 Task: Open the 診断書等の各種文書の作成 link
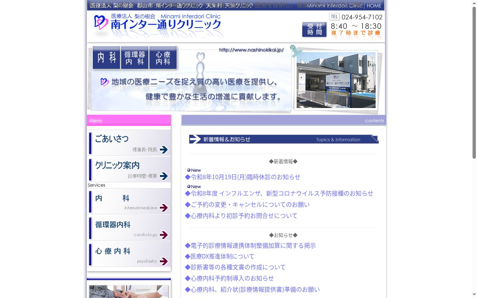tap(235, 267)
